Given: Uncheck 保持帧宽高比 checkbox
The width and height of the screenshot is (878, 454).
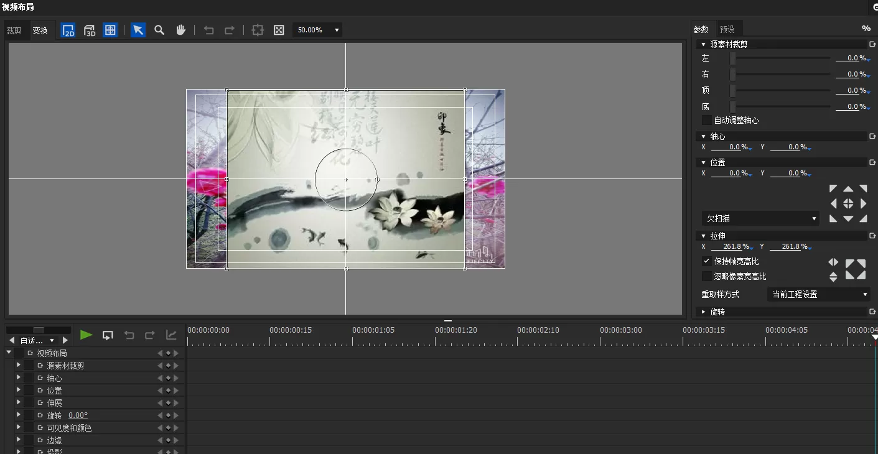Looking at the screenshot, I should click(706, 261).
